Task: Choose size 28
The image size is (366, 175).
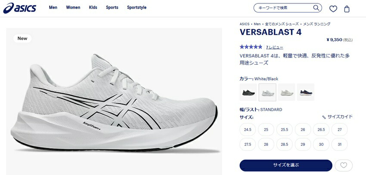Action: tap(266, 144)
